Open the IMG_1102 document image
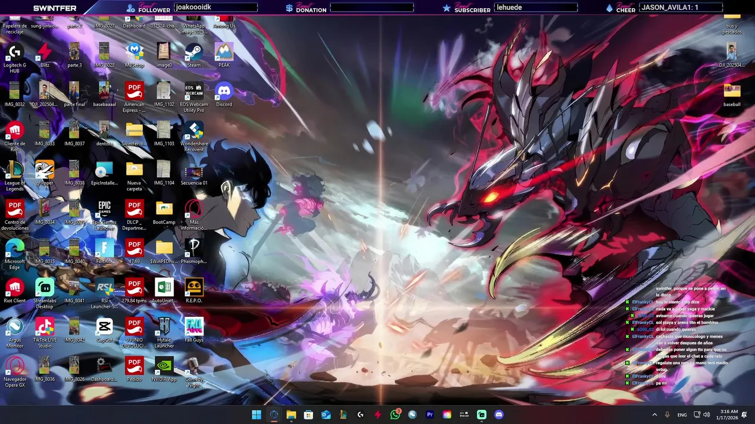The width and height of the screenshot is (755, 424). coord(164,94)
